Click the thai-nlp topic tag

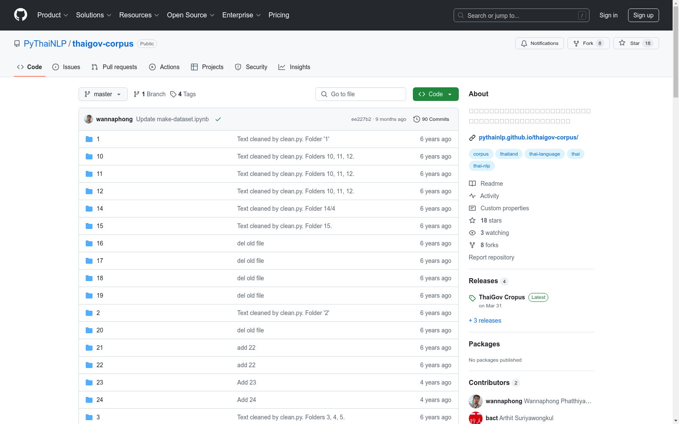[x=482, y=166]
